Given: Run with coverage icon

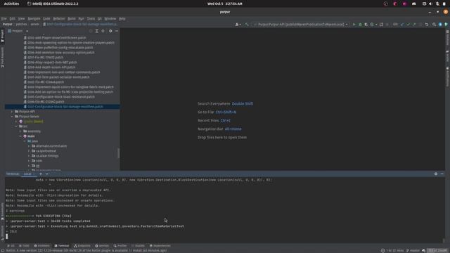Looking at the screenshot, I should click(x=366, y=25).
